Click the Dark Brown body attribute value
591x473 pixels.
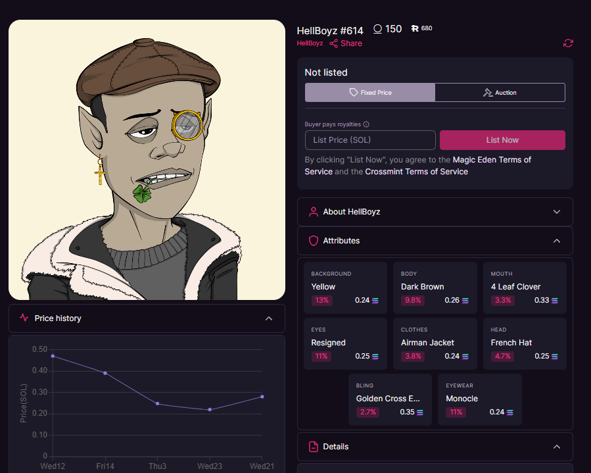pos(423,287)
